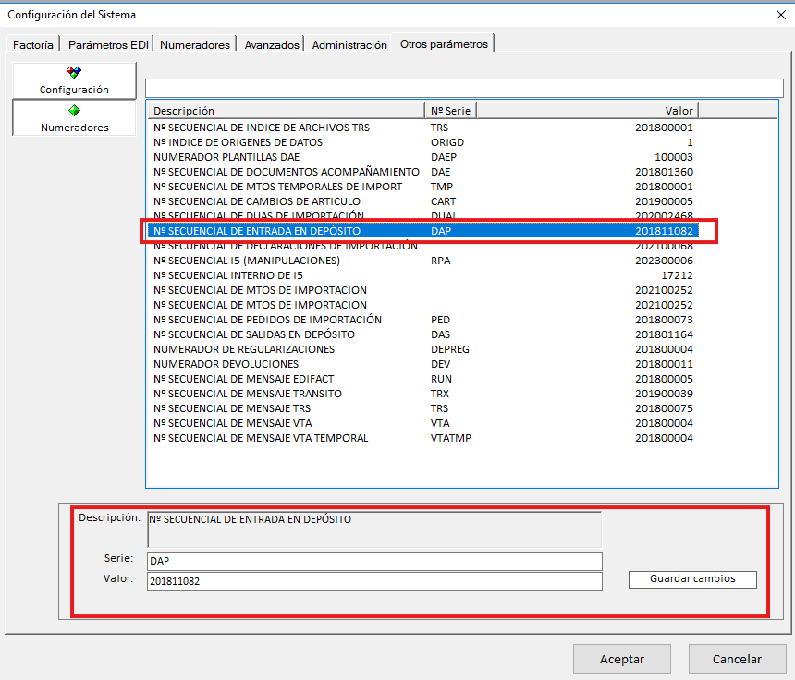This screenshot has width=795, height=680.
Task: Click the Cancelar button
Action: 737,659
